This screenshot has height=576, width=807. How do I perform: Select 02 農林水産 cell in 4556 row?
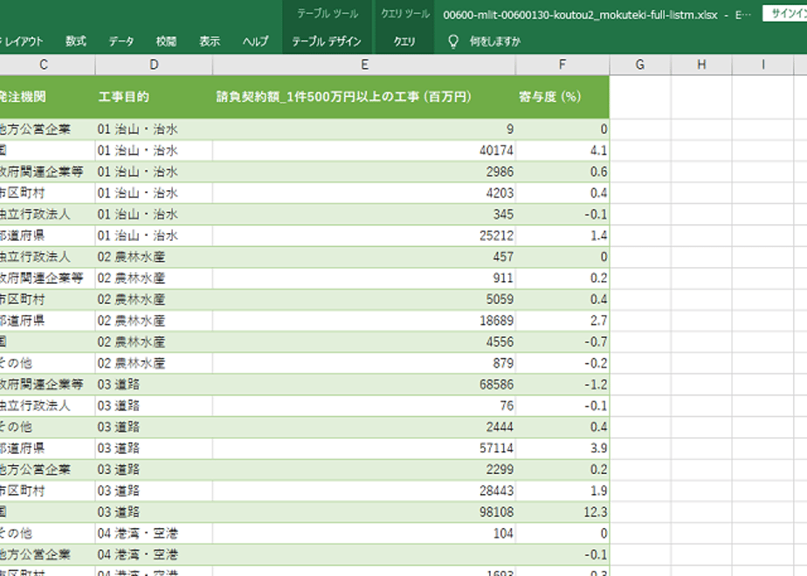(154, 342)
